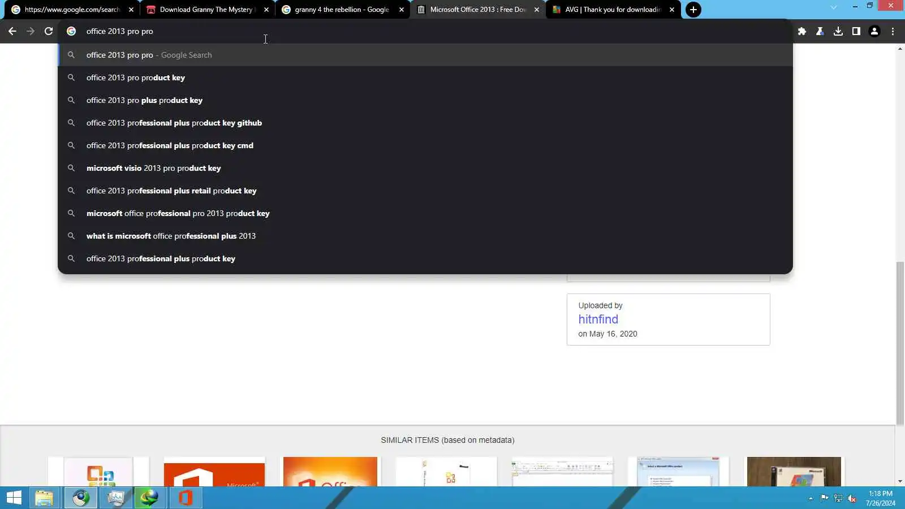The height and width of the screenshot is (509, 905).
Task: Open Action Center flag icon
Action: [x=824, y=498]
